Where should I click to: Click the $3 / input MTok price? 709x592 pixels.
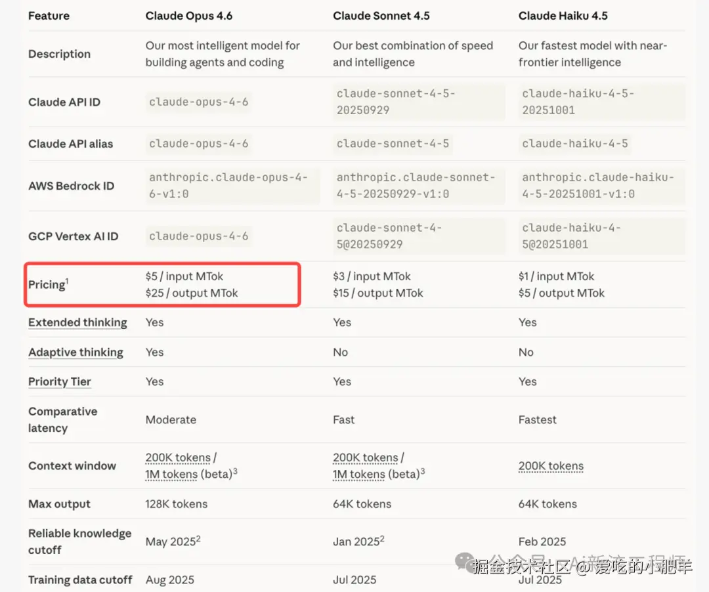click(372, 276)
